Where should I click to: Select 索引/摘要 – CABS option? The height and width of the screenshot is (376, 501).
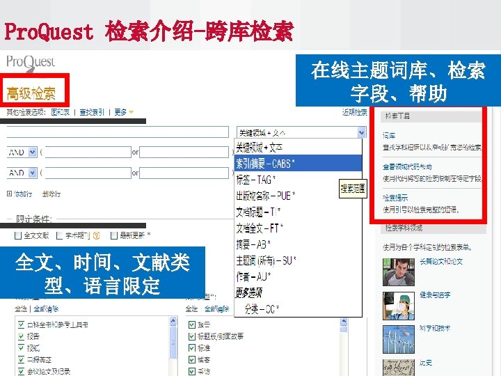298,164
